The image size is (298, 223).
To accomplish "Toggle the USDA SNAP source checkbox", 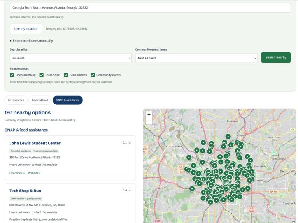I will pos(41,75).
